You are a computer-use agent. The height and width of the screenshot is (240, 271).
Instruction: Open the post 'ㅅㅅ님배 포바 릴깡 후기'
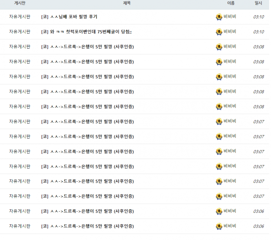coord(69,17)
